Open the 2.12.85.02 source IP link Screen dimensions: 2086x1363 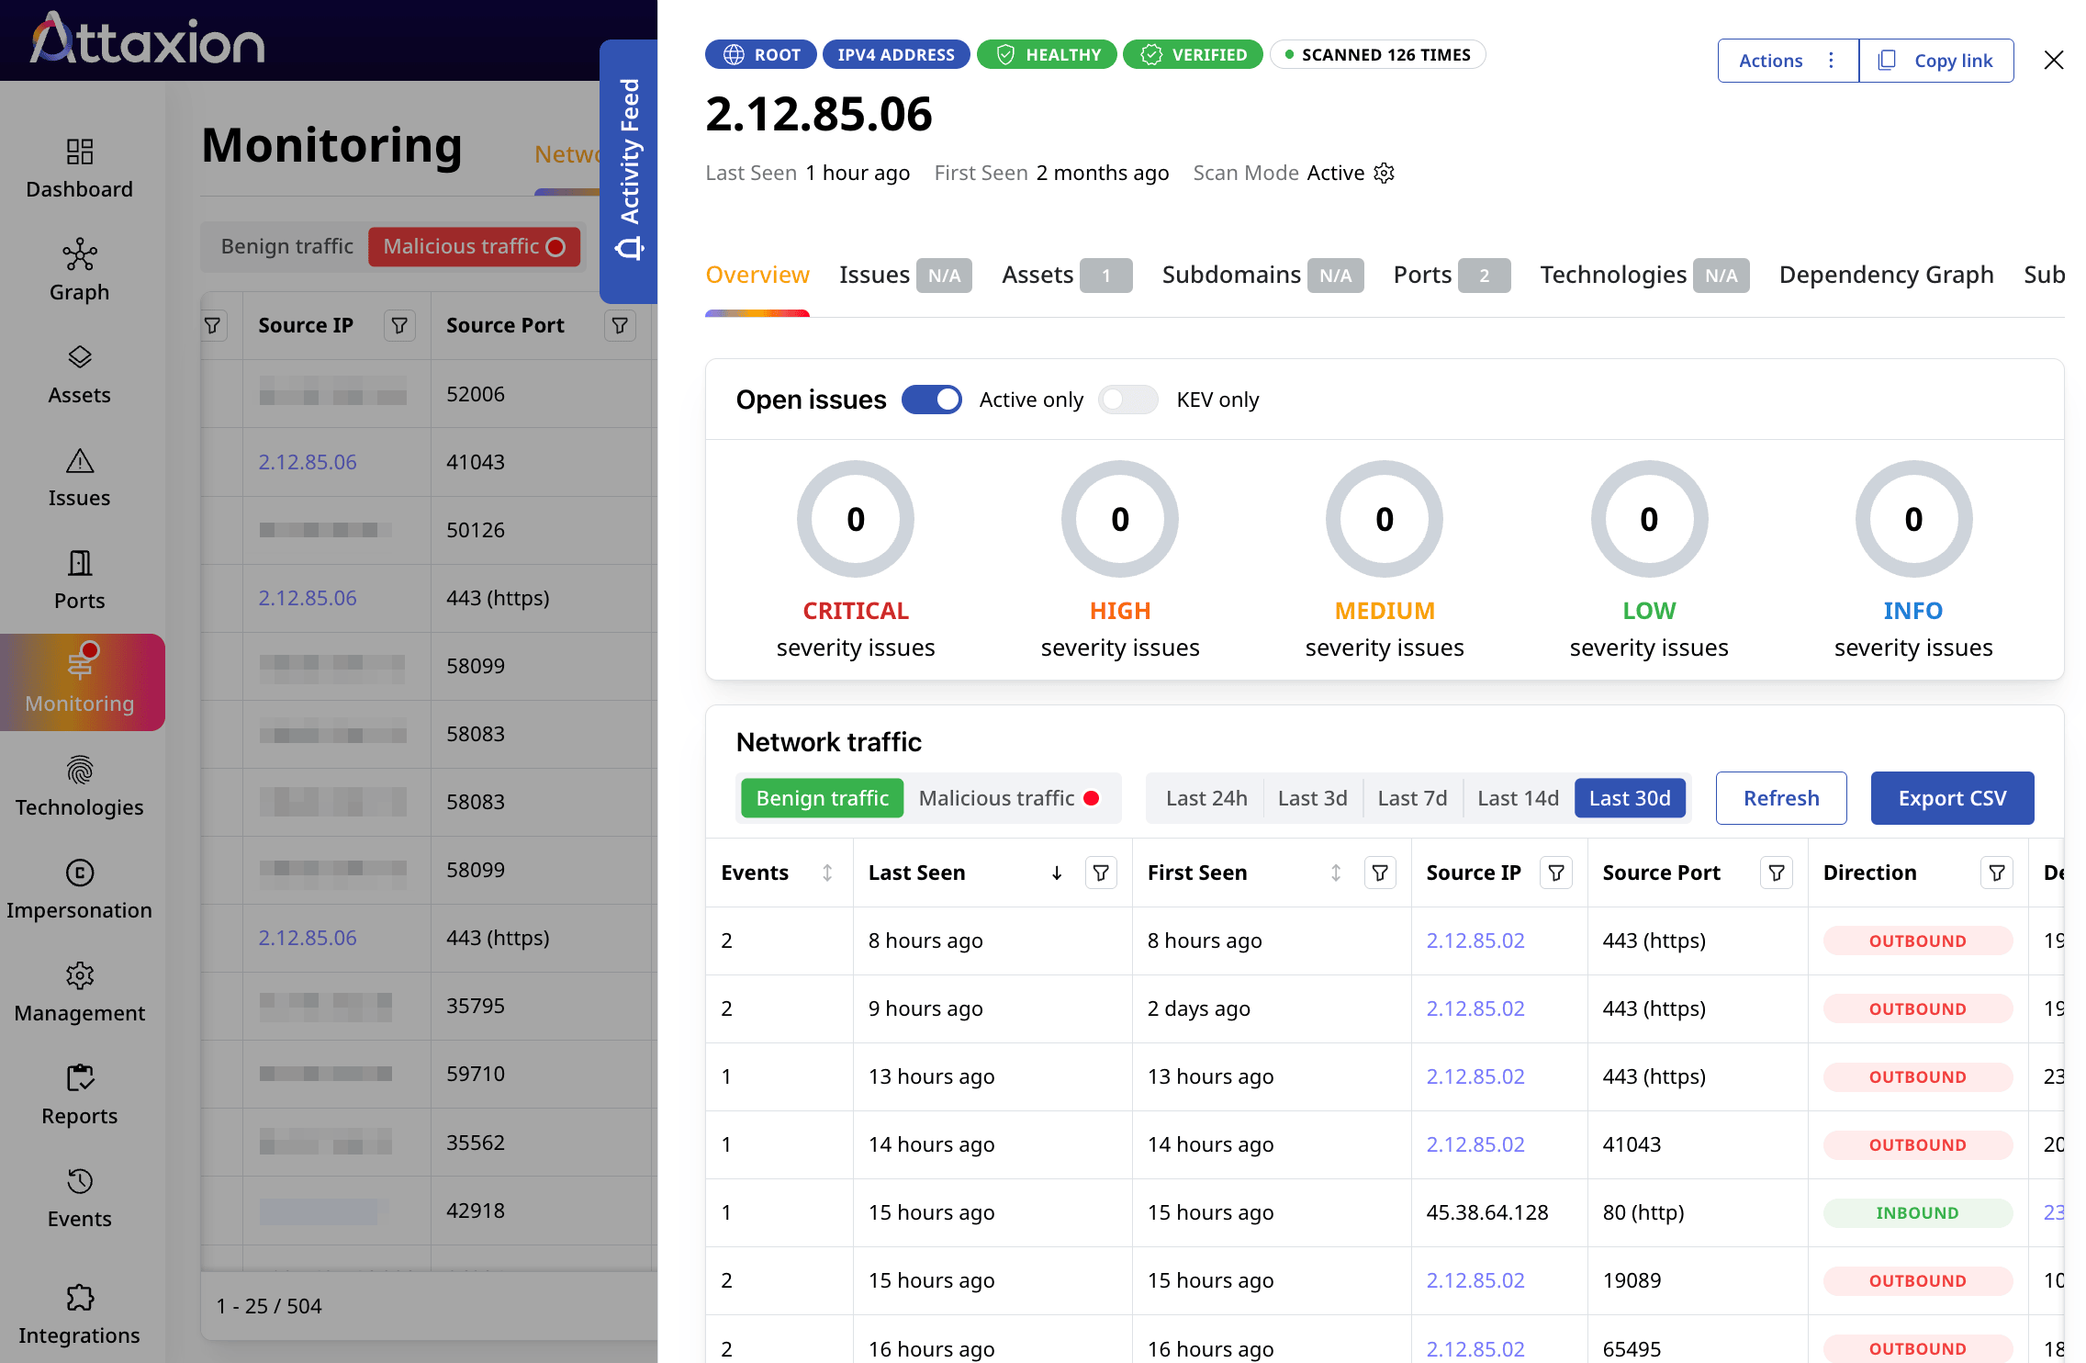click(1474, 940)
